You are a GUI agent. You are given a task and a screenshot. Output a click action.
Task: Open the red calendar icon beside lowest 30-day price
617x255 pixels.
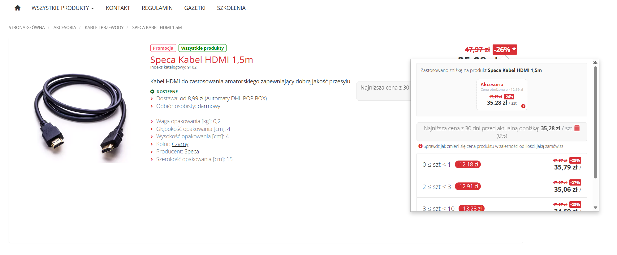click(x=577, y=128)
